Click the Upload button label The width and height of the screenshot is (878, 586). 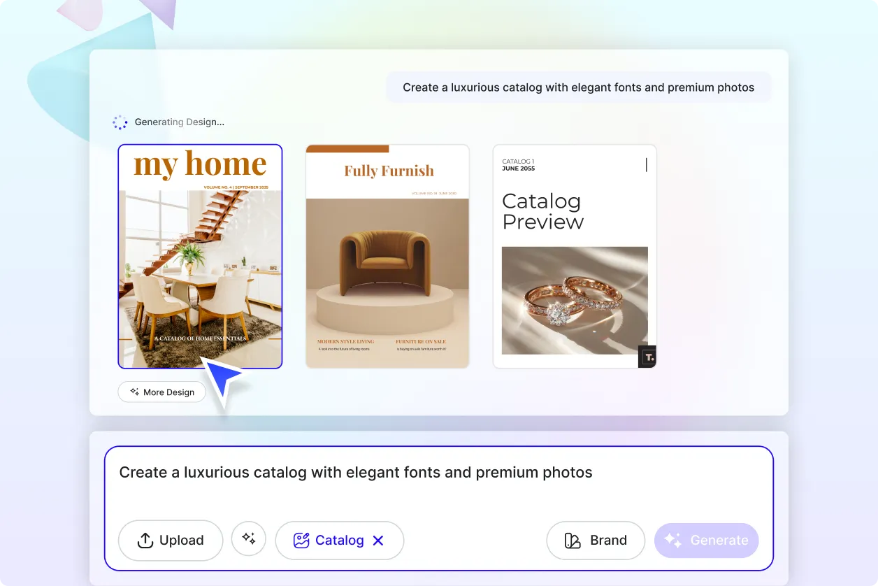181,540
